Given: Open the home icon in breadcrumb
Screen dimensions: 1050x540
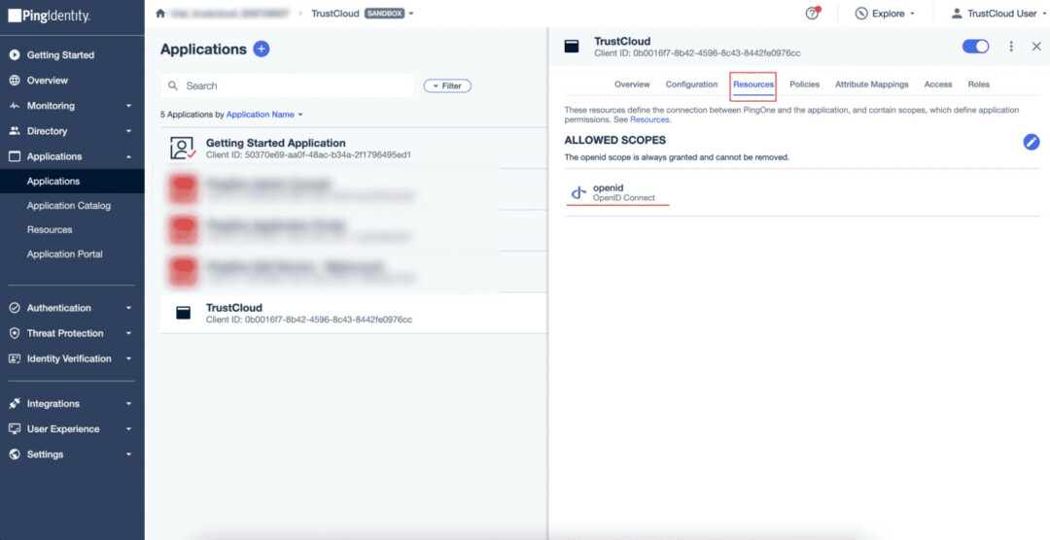Looking at the screenshot, I should [160, 14].
